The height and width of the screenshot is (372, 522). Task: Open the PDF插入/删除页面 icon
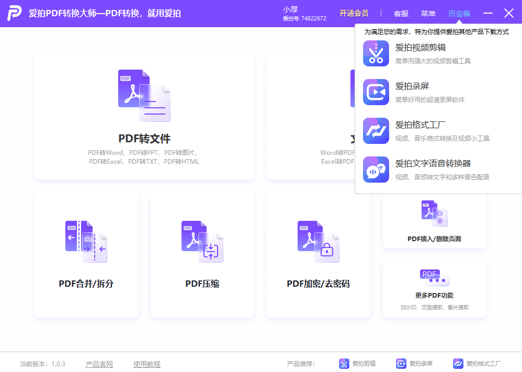coord(435,213)
